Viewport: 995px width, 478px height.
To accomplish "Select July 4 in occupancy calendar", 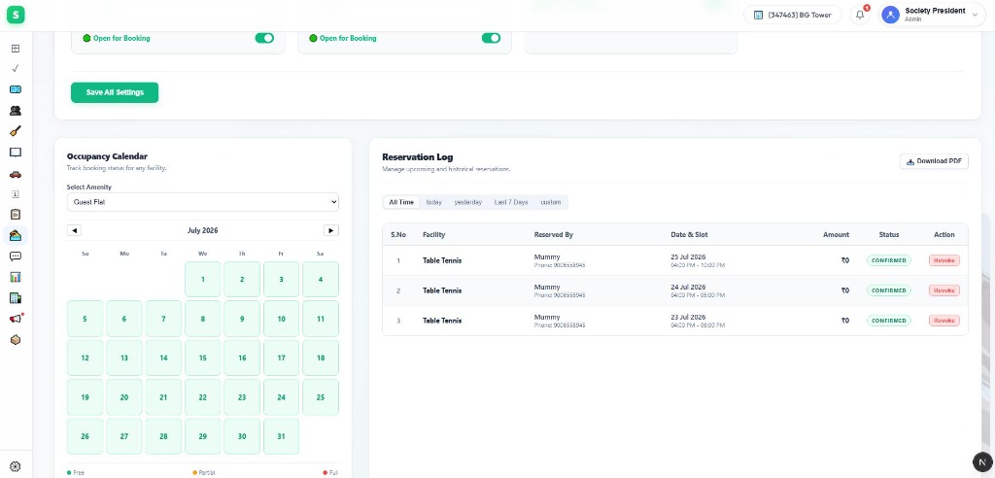I will pos(321,279).
